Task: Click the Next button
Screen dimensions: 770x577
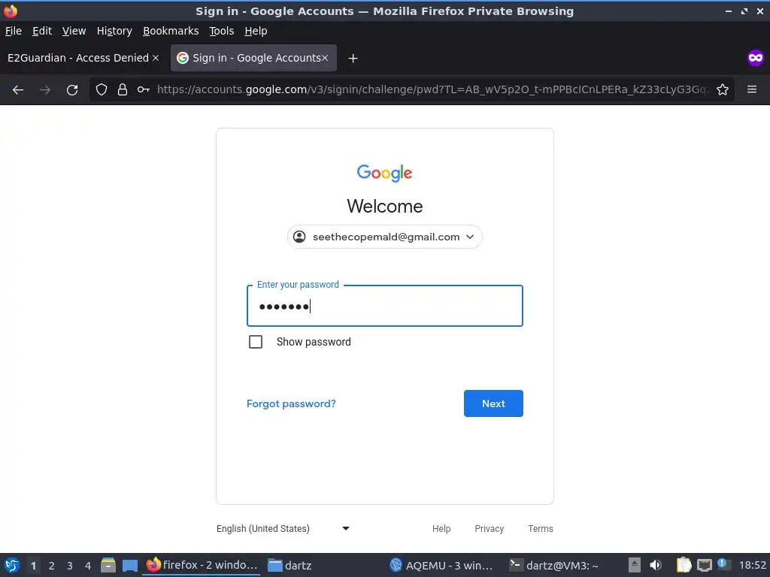Action: click(493, 403)
